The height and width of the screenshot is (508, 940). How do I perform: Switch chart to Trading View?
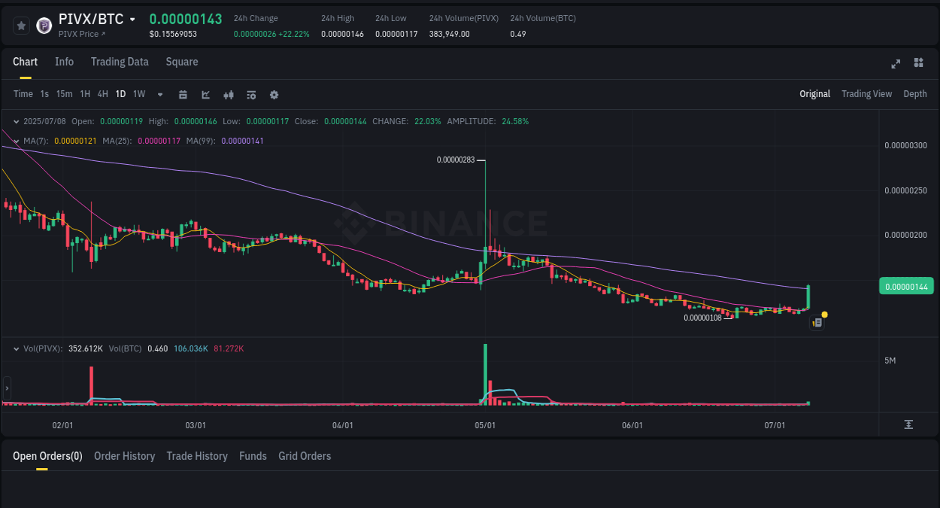click(866, 94)
